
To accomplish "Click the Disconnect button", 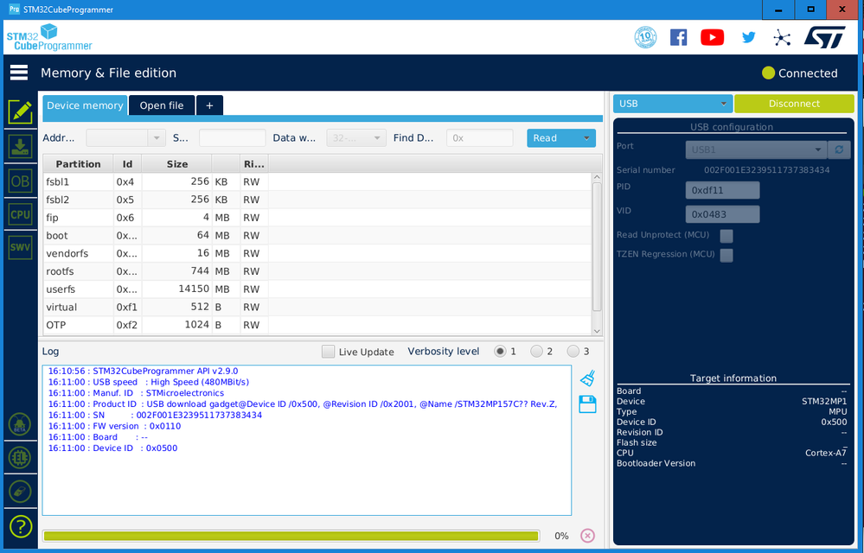I will click(794, 104).
